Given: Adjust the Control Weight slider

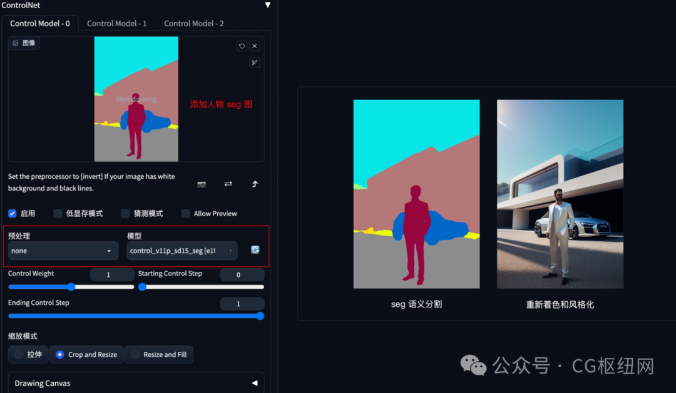Looking at the screenshot, I should click(x=71, y=287).
